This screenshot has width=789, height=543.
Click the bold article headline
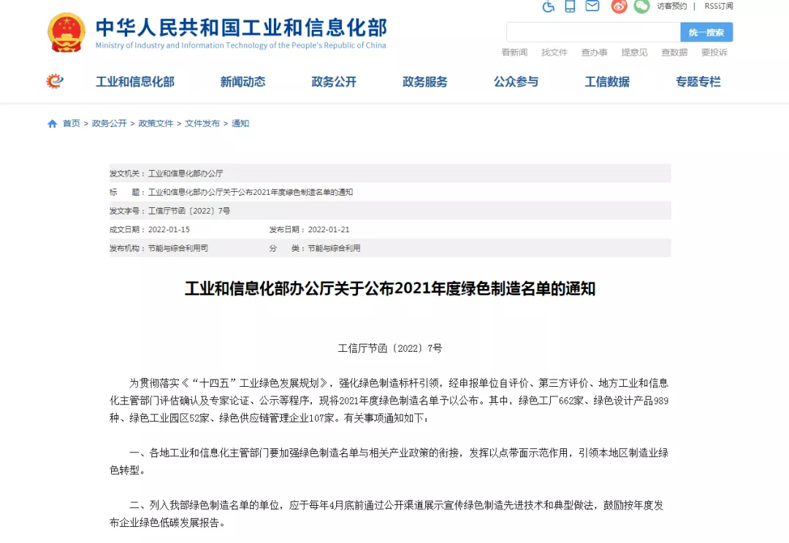click(390, 288)
